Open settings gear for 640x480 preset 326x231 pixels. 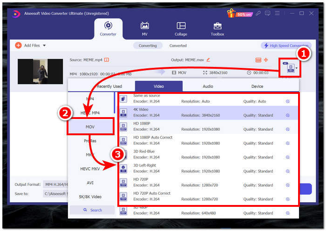[288, 213]
